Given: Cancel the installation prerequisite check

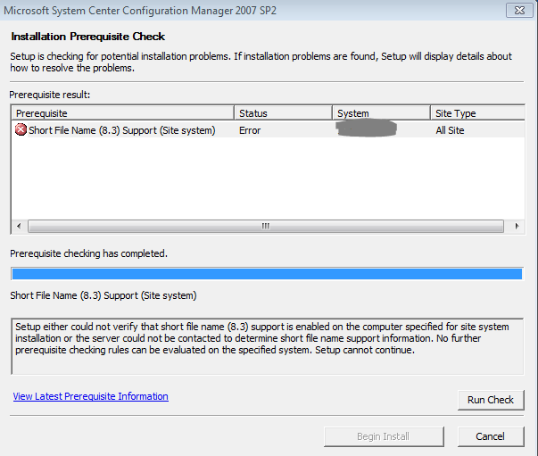Looking at the screenshot, I should (x=490, y=436).
